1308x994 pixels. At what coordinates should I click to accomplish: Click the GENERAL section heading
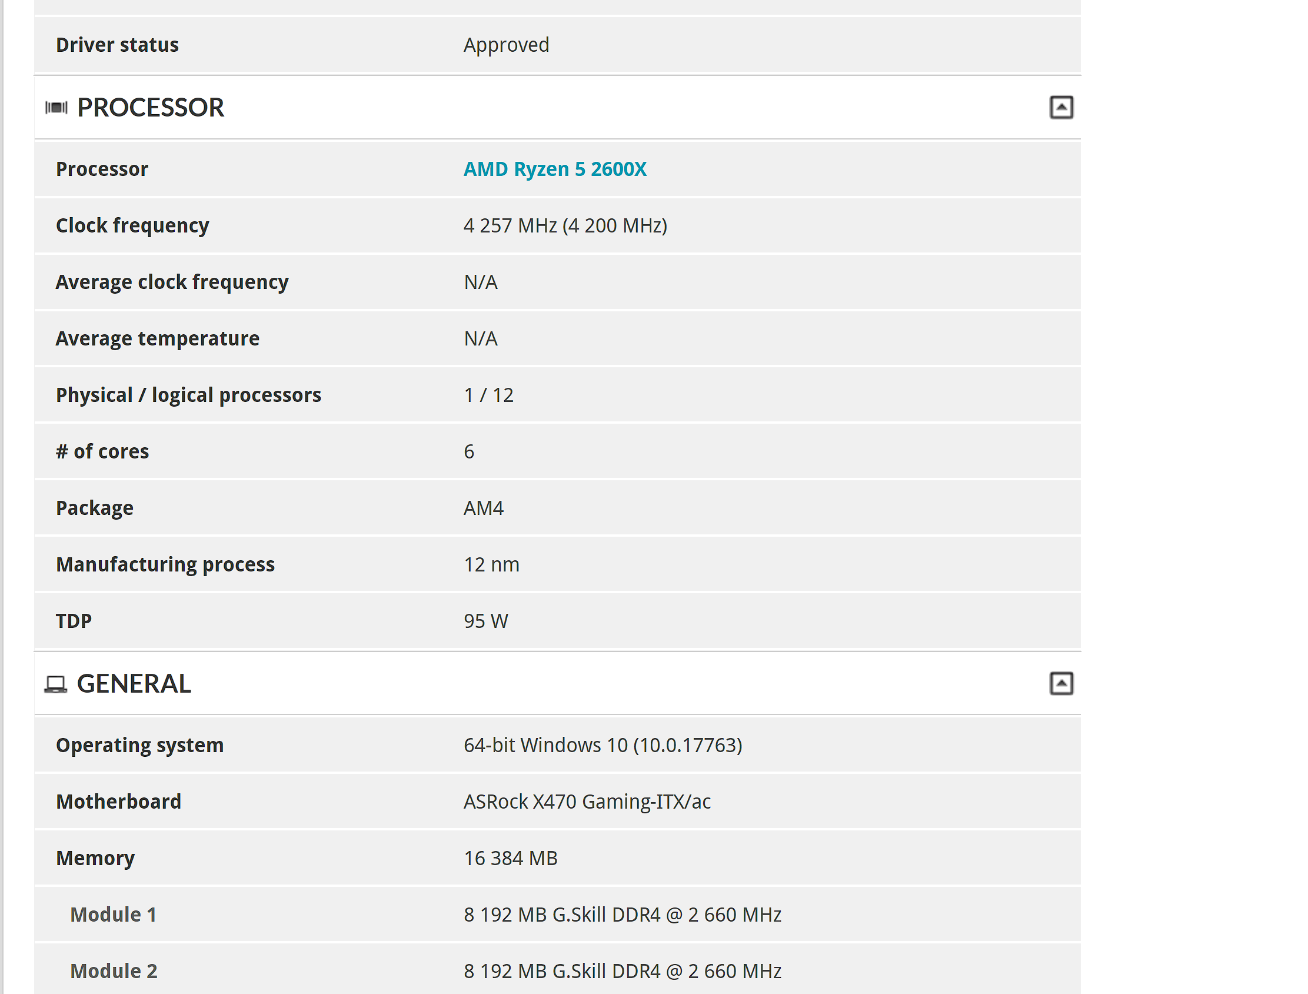coord(134,684)
